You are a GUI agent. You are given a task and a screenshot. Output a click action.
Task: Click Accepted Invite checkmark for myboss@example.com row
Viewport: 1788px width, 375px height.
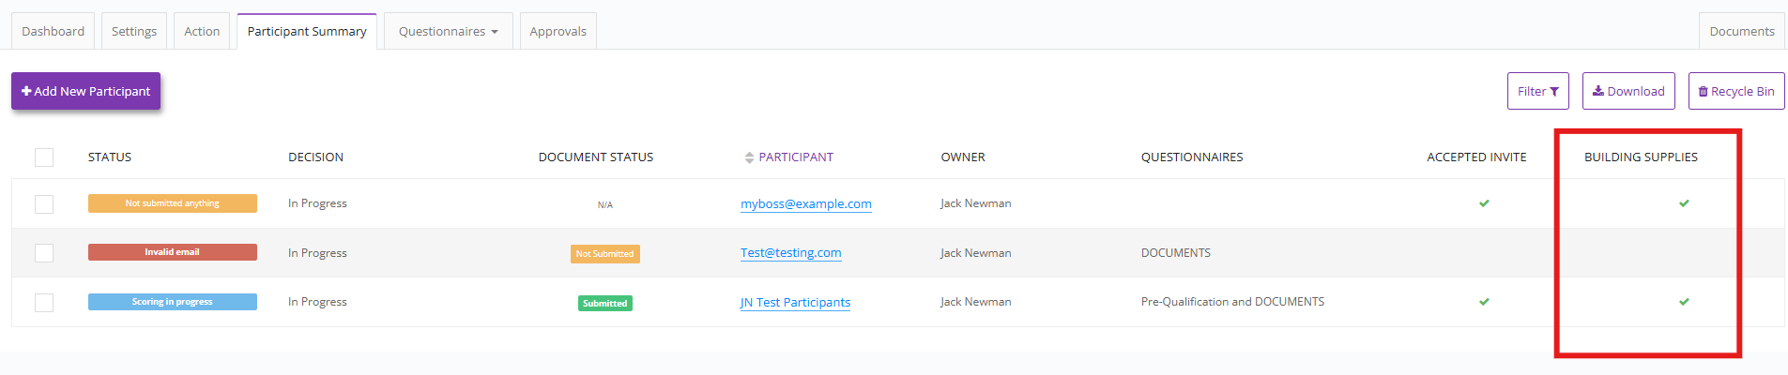(x=1484, y=203)
